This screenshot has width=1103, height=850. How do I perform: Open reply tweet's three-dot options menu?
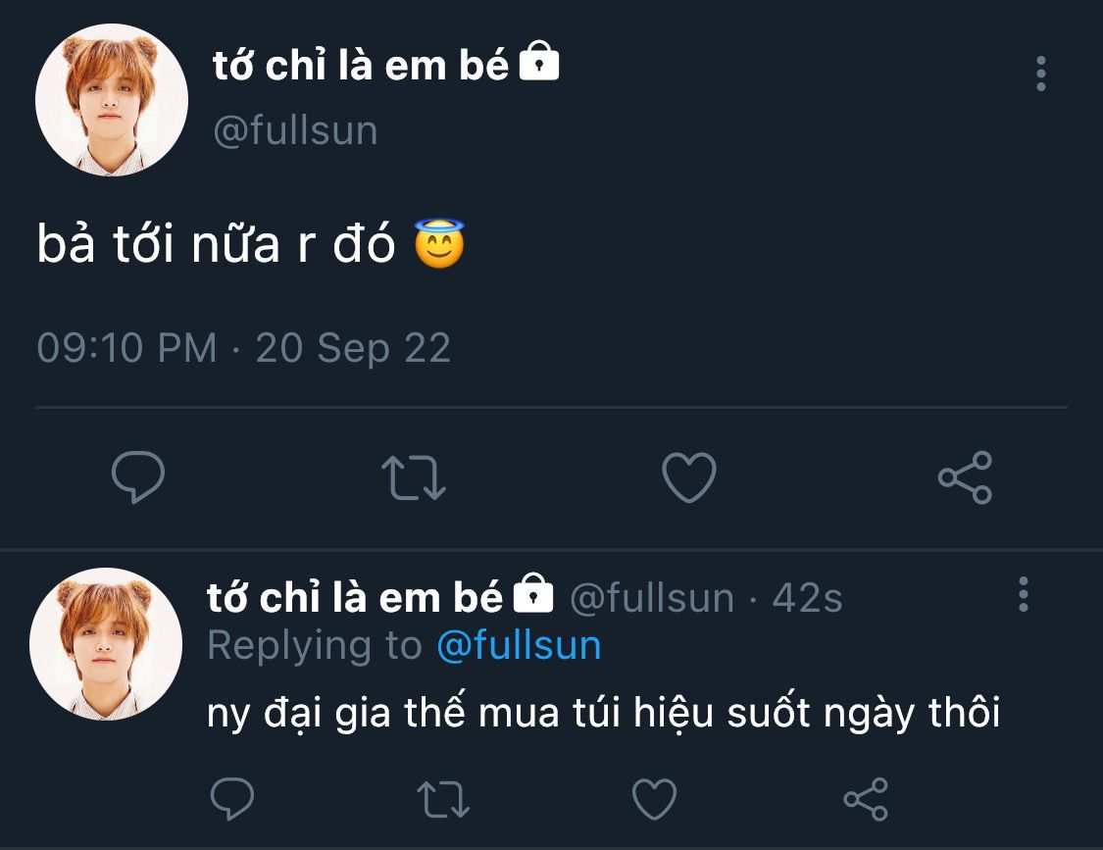point(1024,594)
